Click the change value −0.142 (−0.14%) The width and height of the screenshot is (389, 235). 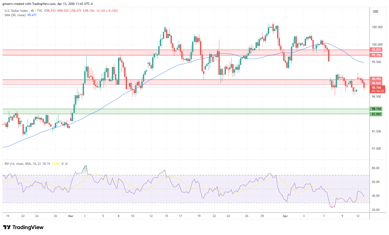pos(107,11)
